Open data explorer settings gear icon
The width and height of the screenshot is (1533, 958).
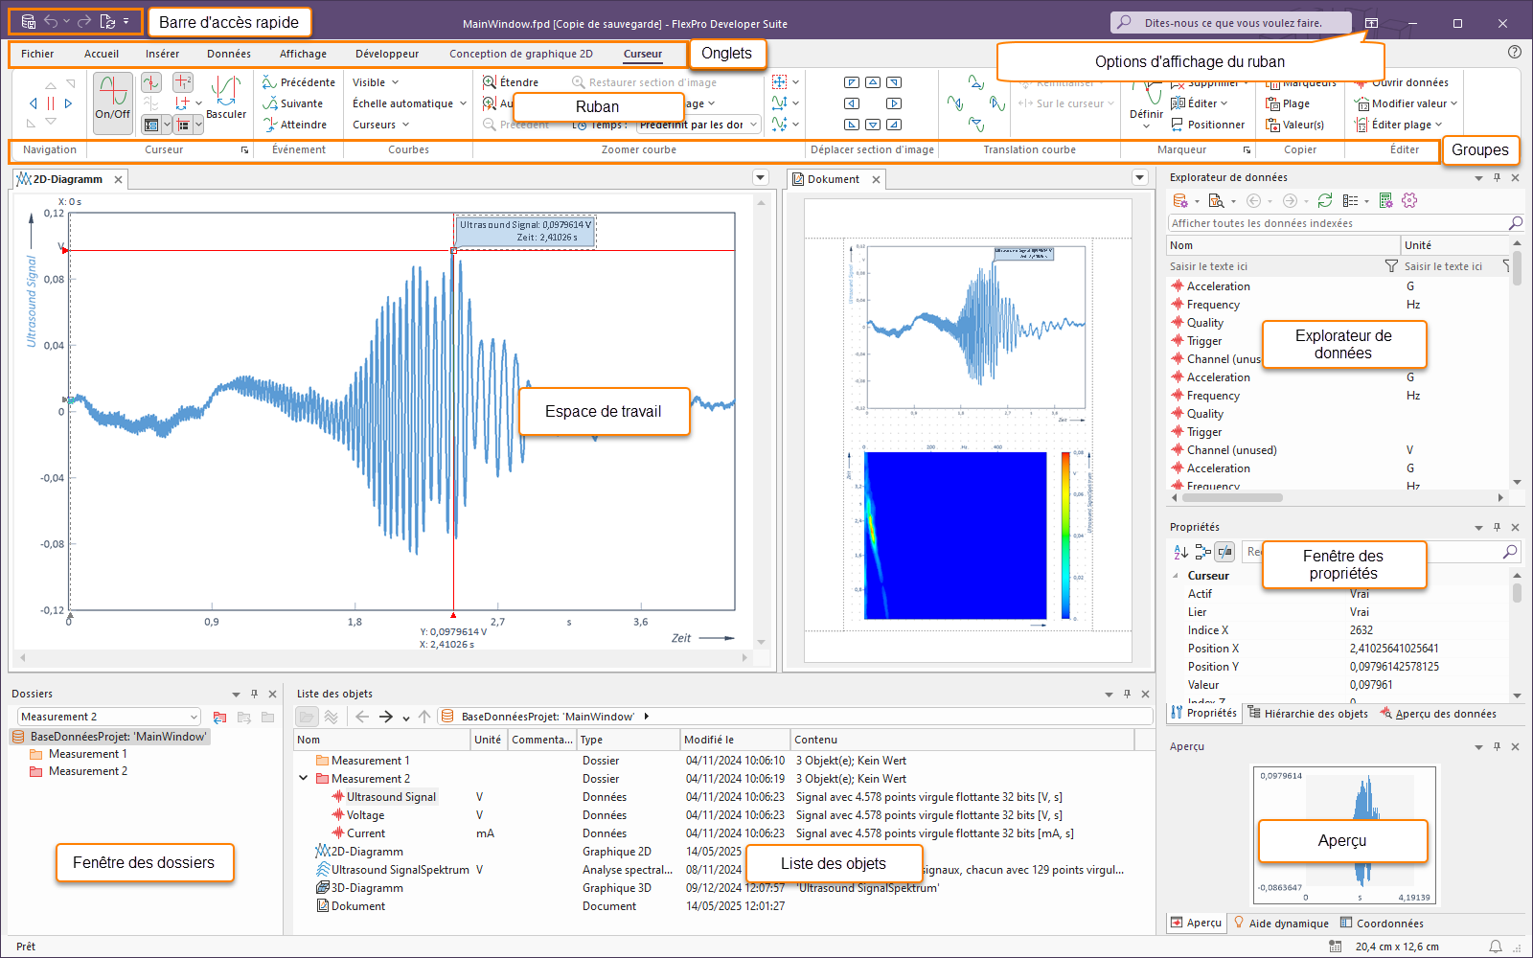tap(1408, 201)
